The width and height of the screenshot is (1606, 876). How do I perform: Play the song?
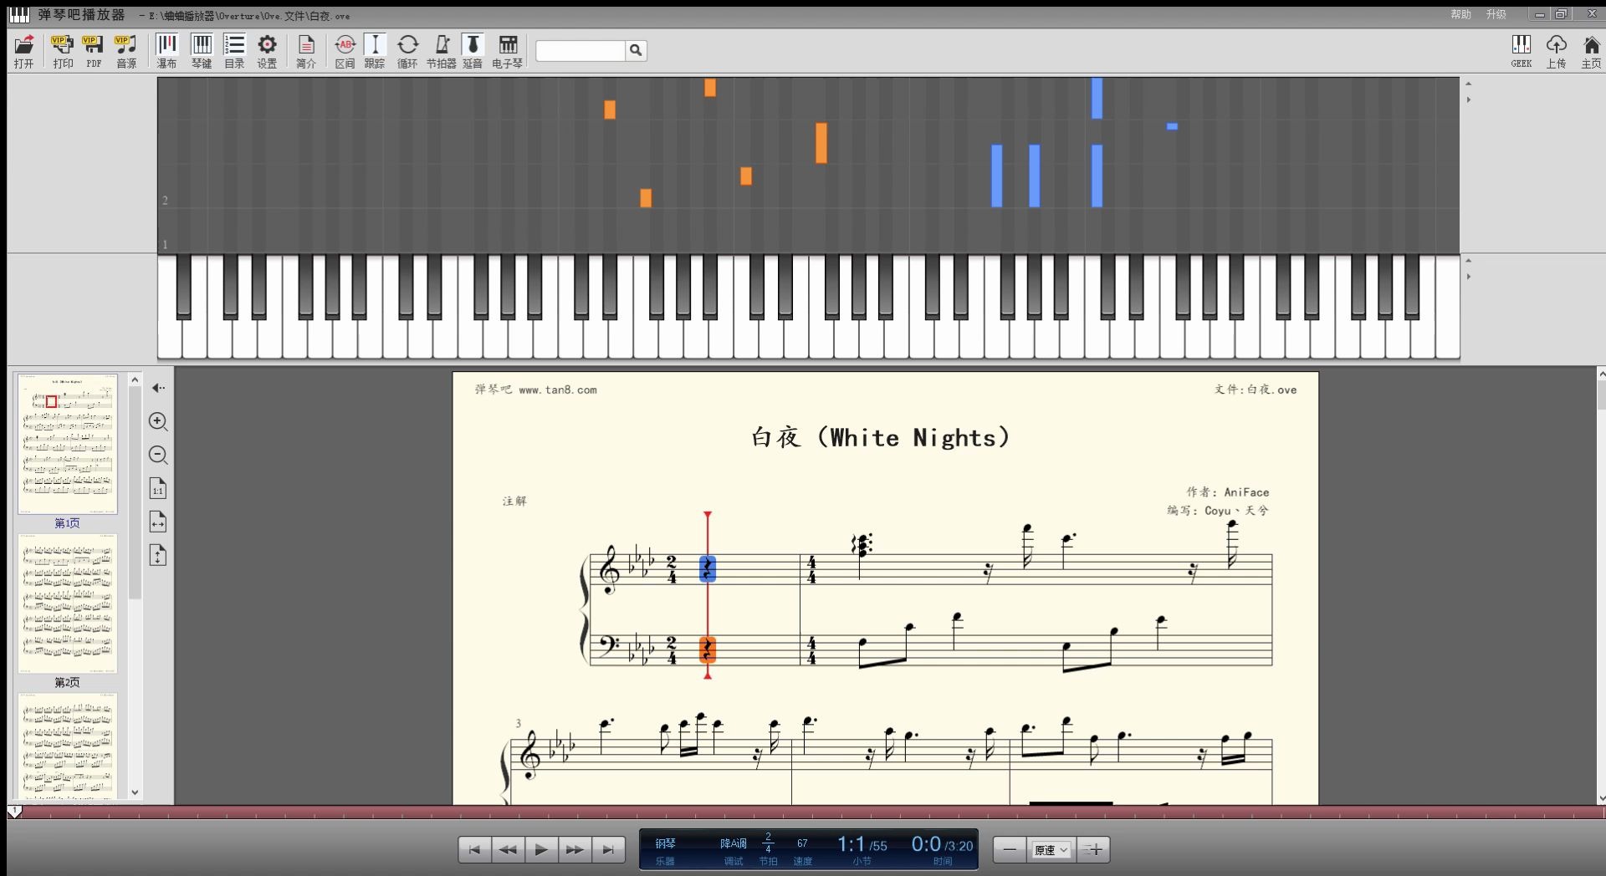click(x=541, y=850)
